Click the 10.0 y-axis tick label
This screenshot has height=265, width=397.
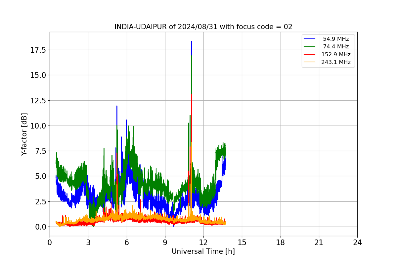pos(39,126)
